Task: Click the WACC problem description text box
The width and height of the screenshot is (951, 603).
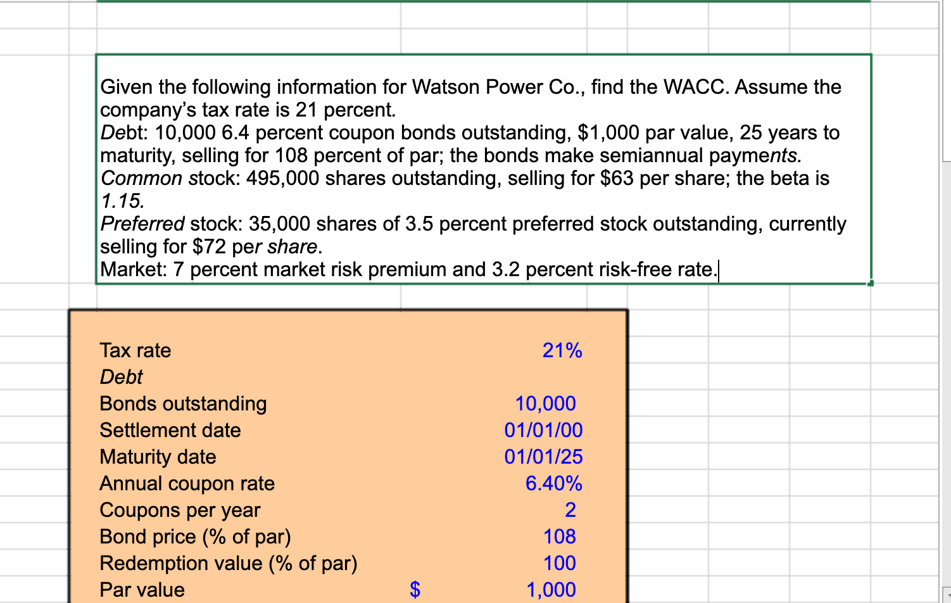Action: 484,169
